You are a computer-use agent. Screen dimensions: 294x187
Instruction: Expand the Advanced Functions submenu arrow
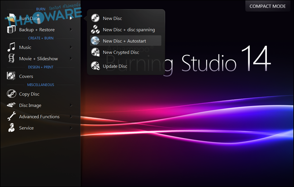[x=71, y=117]
